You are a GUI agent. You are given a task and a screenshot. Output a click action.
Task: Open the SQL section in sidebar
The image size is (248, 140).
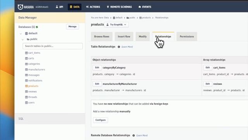click(50, 119)
